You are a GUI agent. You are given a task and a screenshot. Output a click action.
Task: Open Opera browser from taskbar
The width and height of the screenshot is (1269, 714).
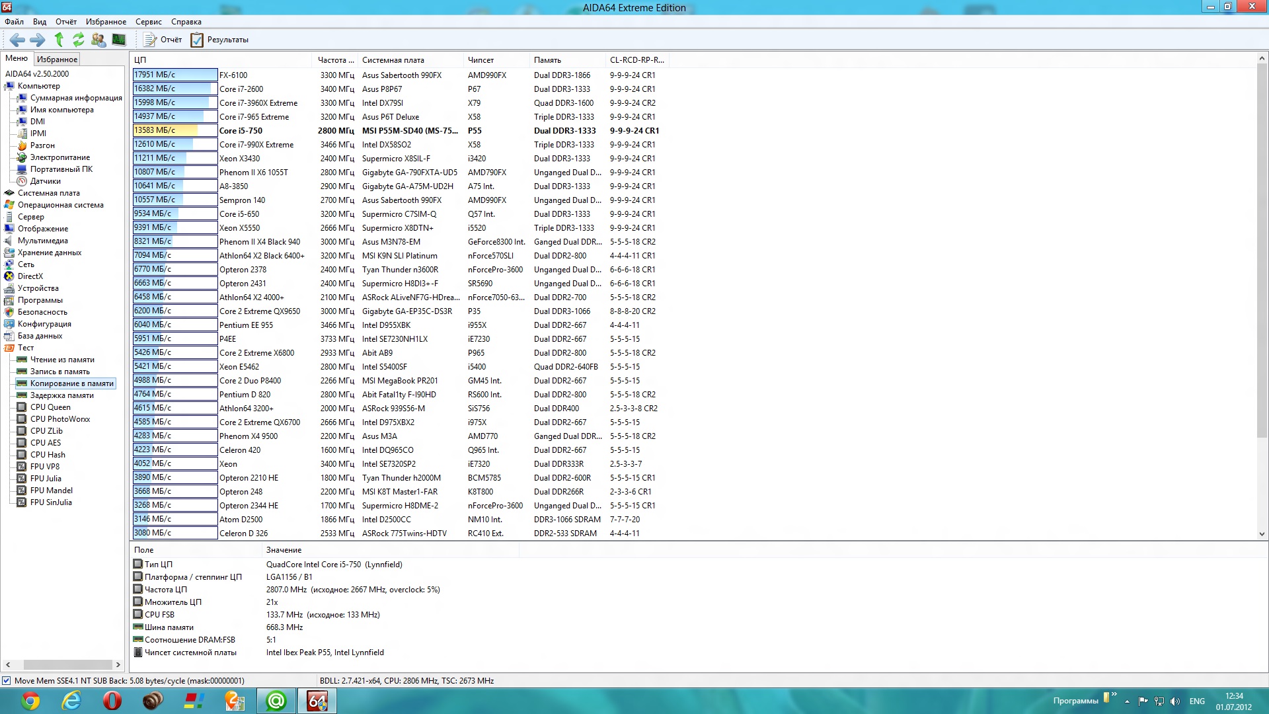point(112,701)
